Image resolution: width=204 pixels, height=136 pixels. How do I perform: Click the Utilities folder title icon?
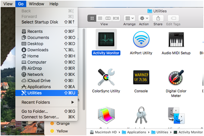click(x=150, y=11)
